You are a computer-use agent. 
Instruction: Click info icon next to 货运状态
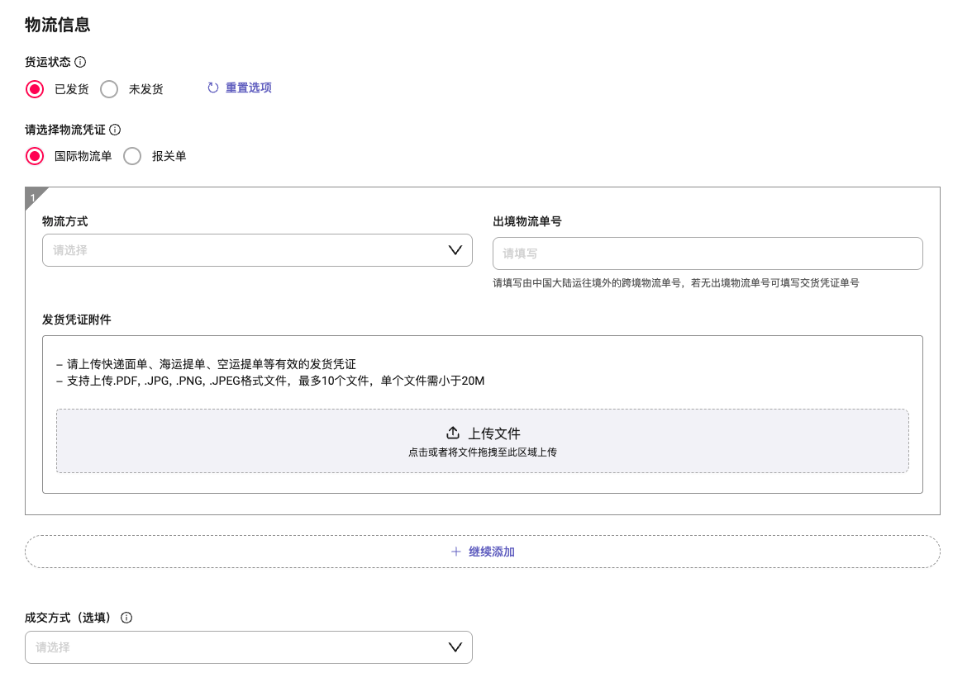point(80,62)
